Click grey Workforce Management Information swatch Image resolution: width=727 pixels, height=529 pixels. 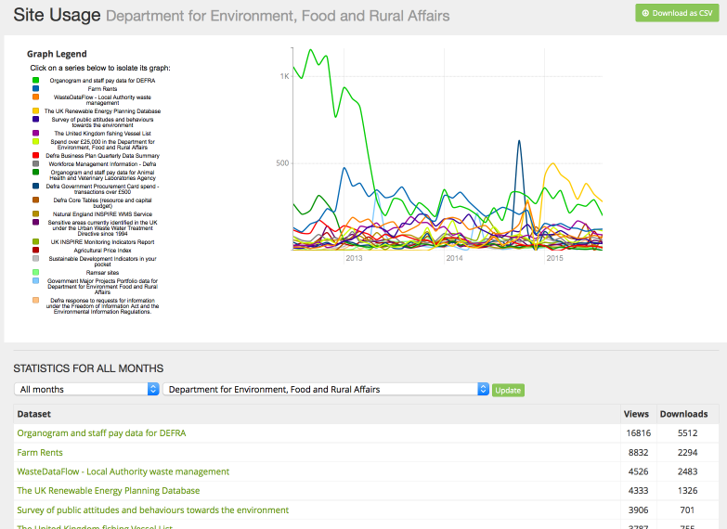click(x=35, y=163)
